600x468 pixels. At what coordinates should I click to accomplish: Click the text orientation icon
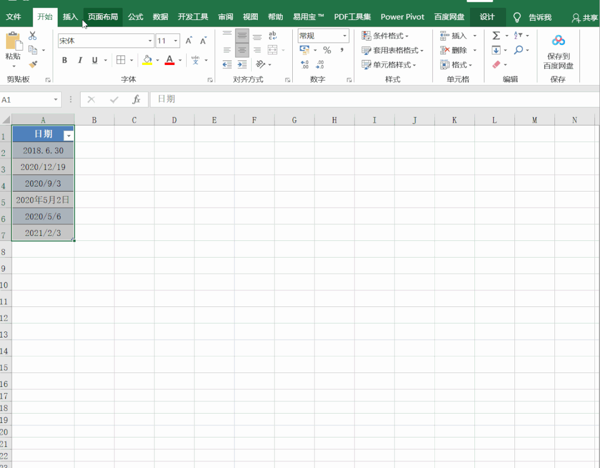pos(261,64)
